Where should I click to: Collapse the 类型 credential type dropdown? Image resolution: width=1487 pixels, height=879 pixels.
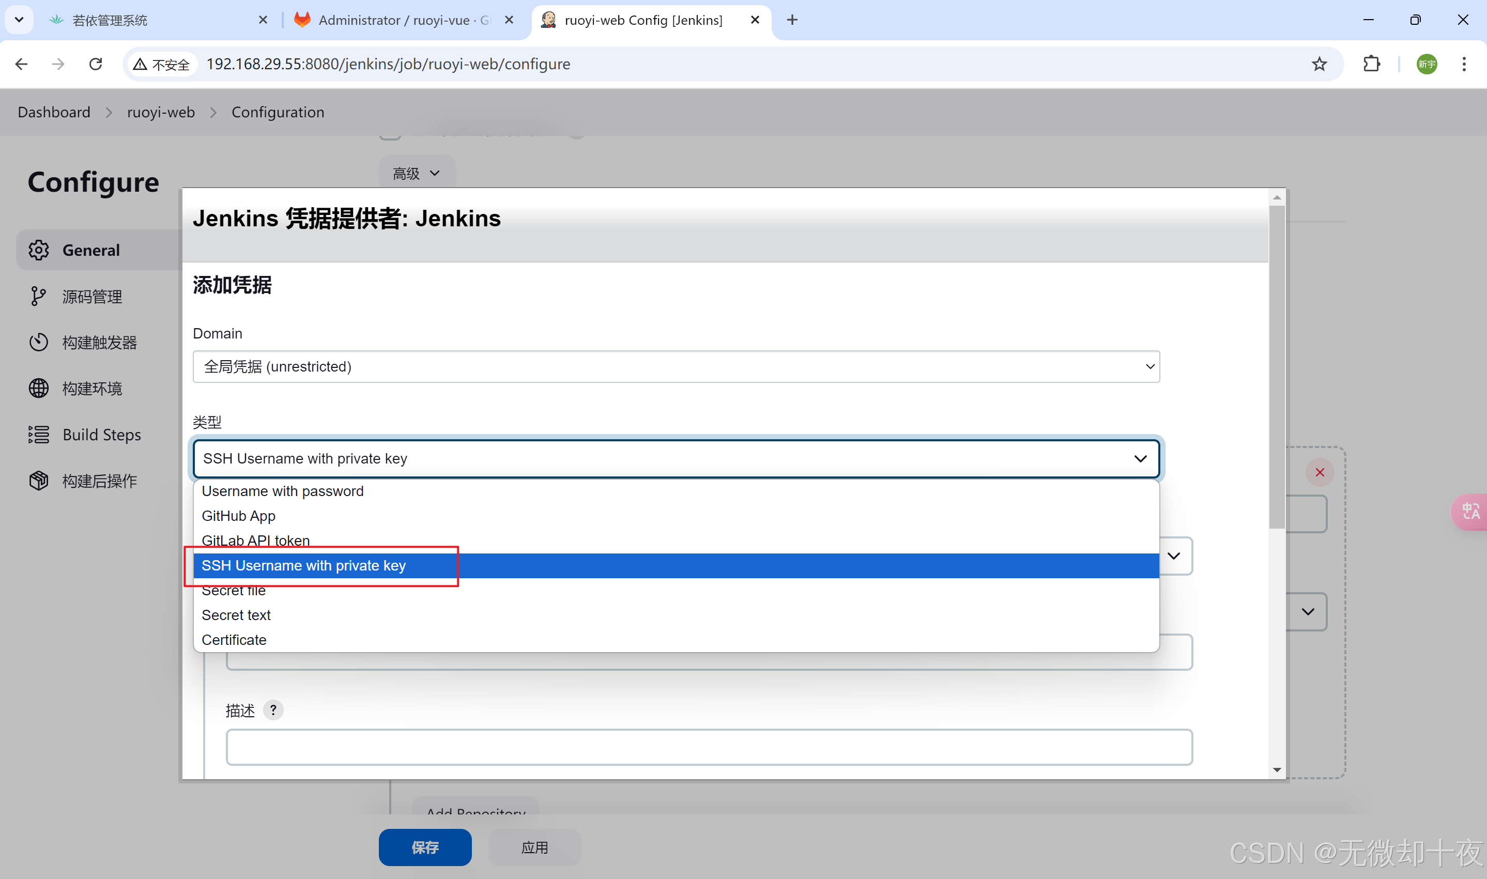pos(676,458)
